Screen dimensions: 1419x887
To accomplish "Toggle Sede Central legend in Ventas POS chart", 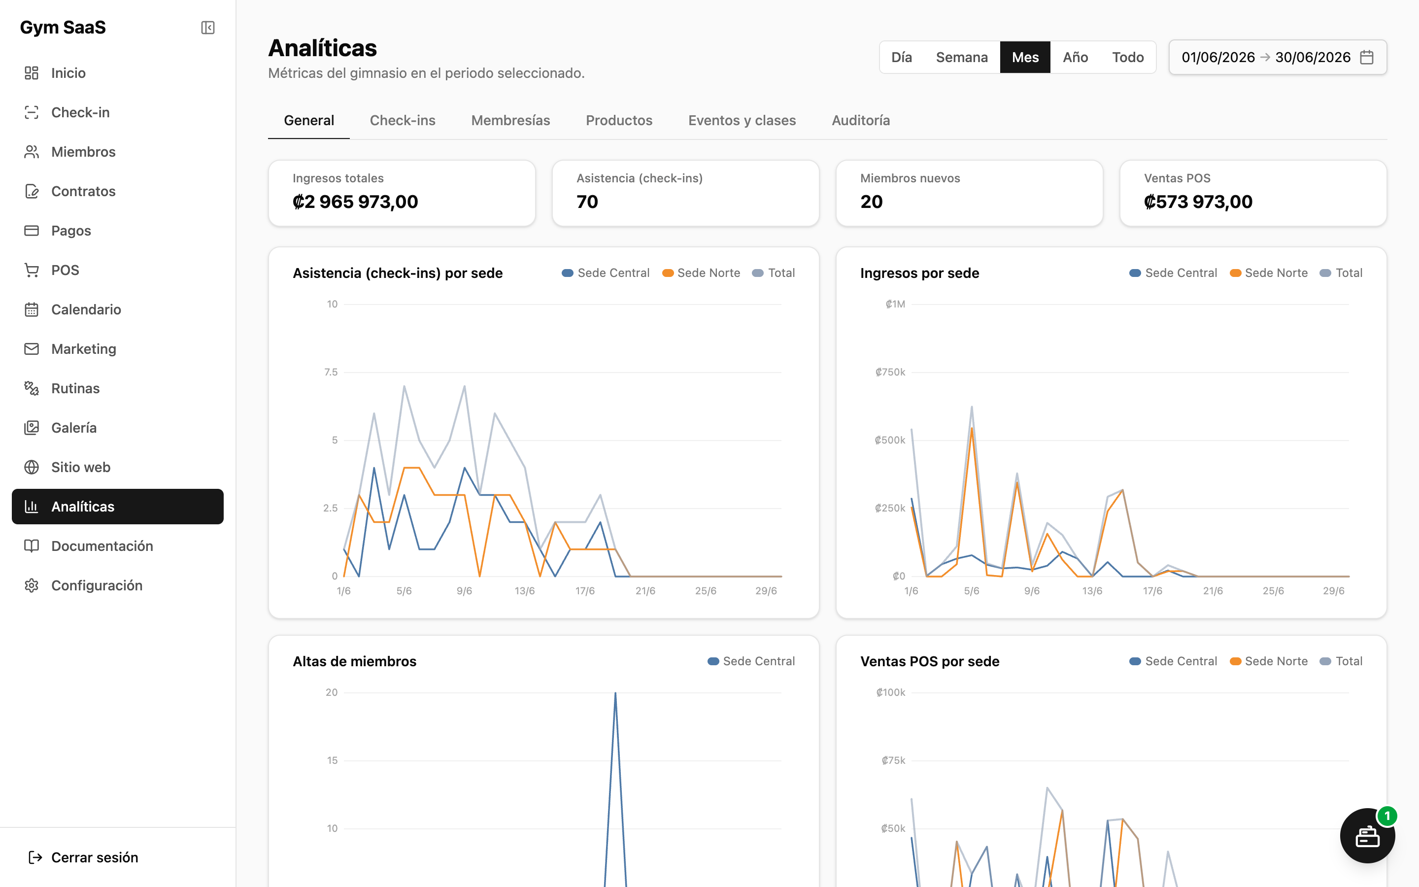I will click(1173, 661).
